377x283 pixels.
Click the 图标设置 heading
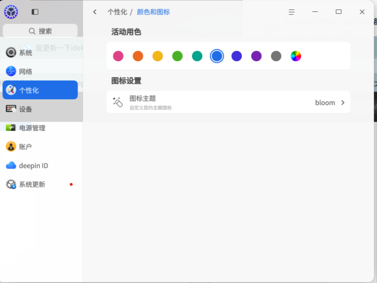click(126, 81)
